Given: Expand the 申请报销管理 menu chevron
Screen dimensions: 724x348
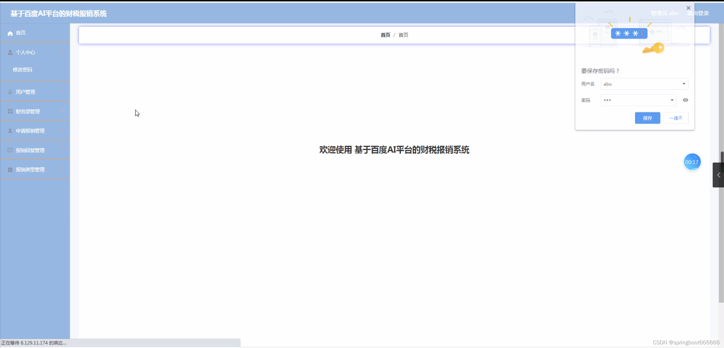Looking at the screenshot, I should 61,130.
